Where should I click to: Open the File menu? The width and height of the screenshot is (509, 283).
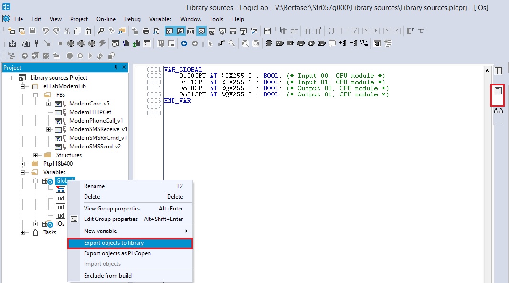(x=19, y=19)
